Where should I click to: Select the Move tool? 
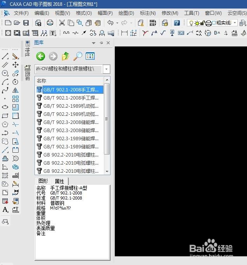pos(16,65)
